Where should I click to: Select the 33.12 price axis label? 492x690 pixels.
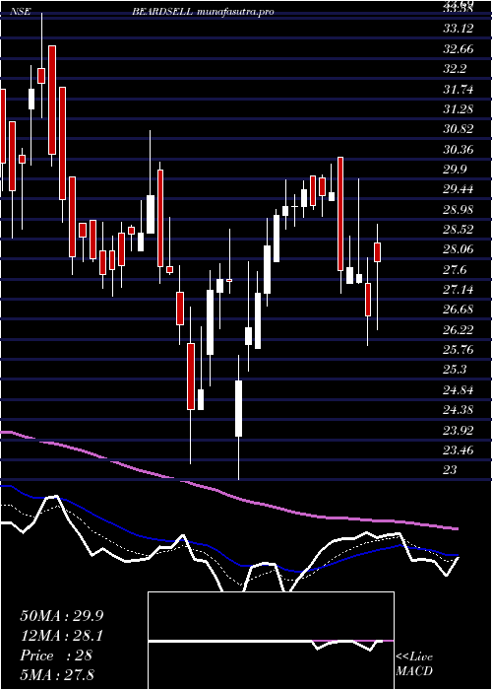point(459,29)
